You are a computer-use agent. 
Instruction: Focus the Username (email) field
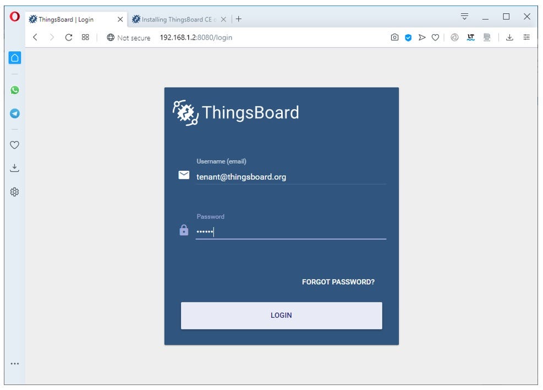(291, 177)
